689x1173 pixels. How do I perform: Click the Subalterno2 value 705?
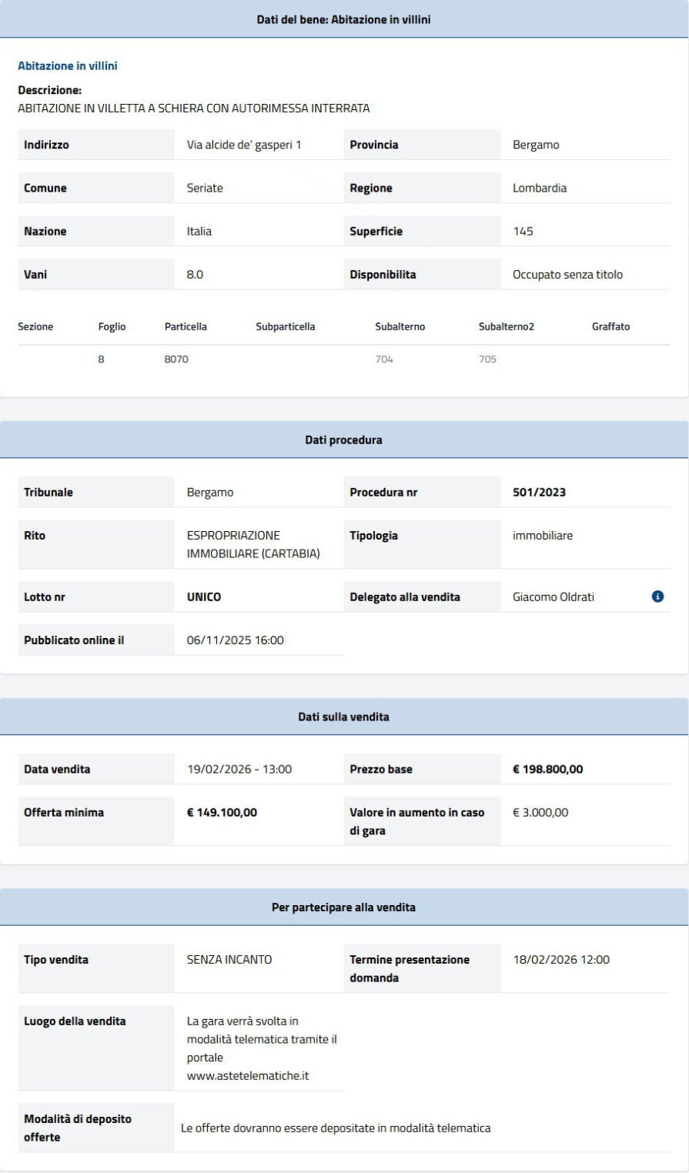pos(487,359)
